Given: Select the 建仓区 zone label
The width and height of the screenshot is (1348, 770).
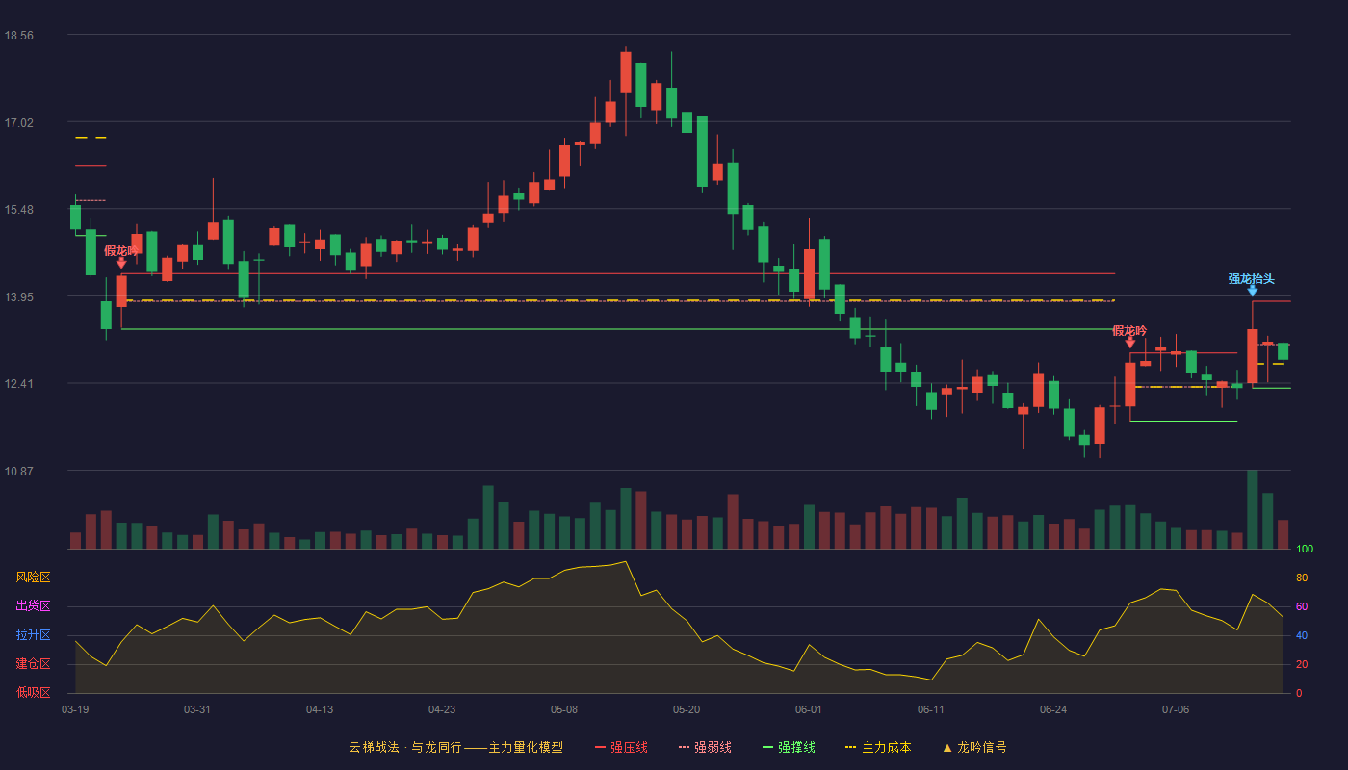Looking at the screenshot, I should pos(33,664).
